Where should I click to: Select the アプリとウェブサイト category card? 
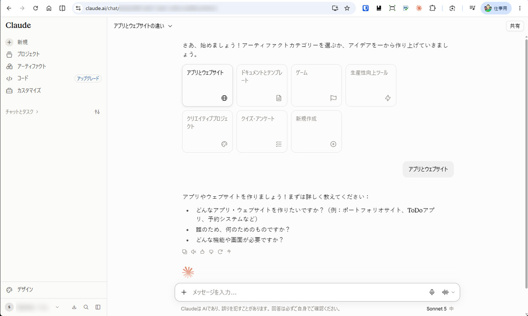pos(207,85)
